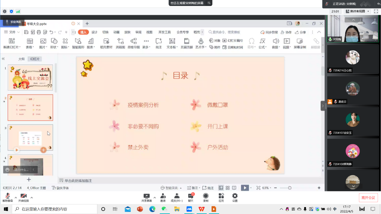
Task: Click the Invite (邀请) icon
Action: click(x=163, y=196)
